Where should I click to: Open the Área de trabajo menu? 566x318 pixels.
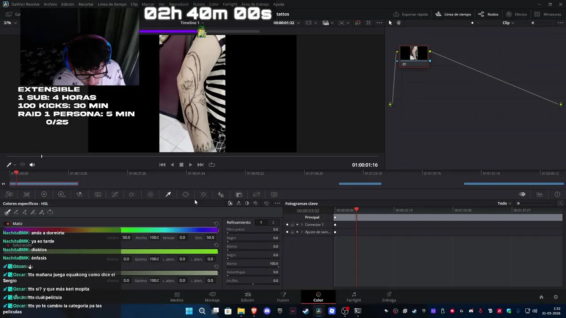click(255, 4)
